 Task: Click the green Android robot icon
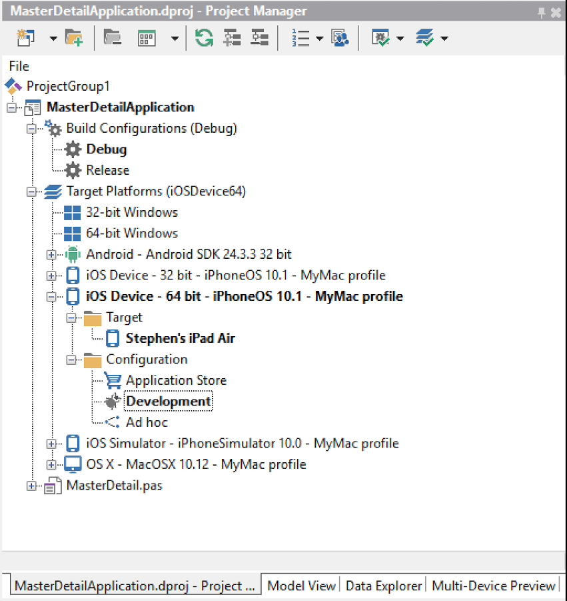pos(73,254)
